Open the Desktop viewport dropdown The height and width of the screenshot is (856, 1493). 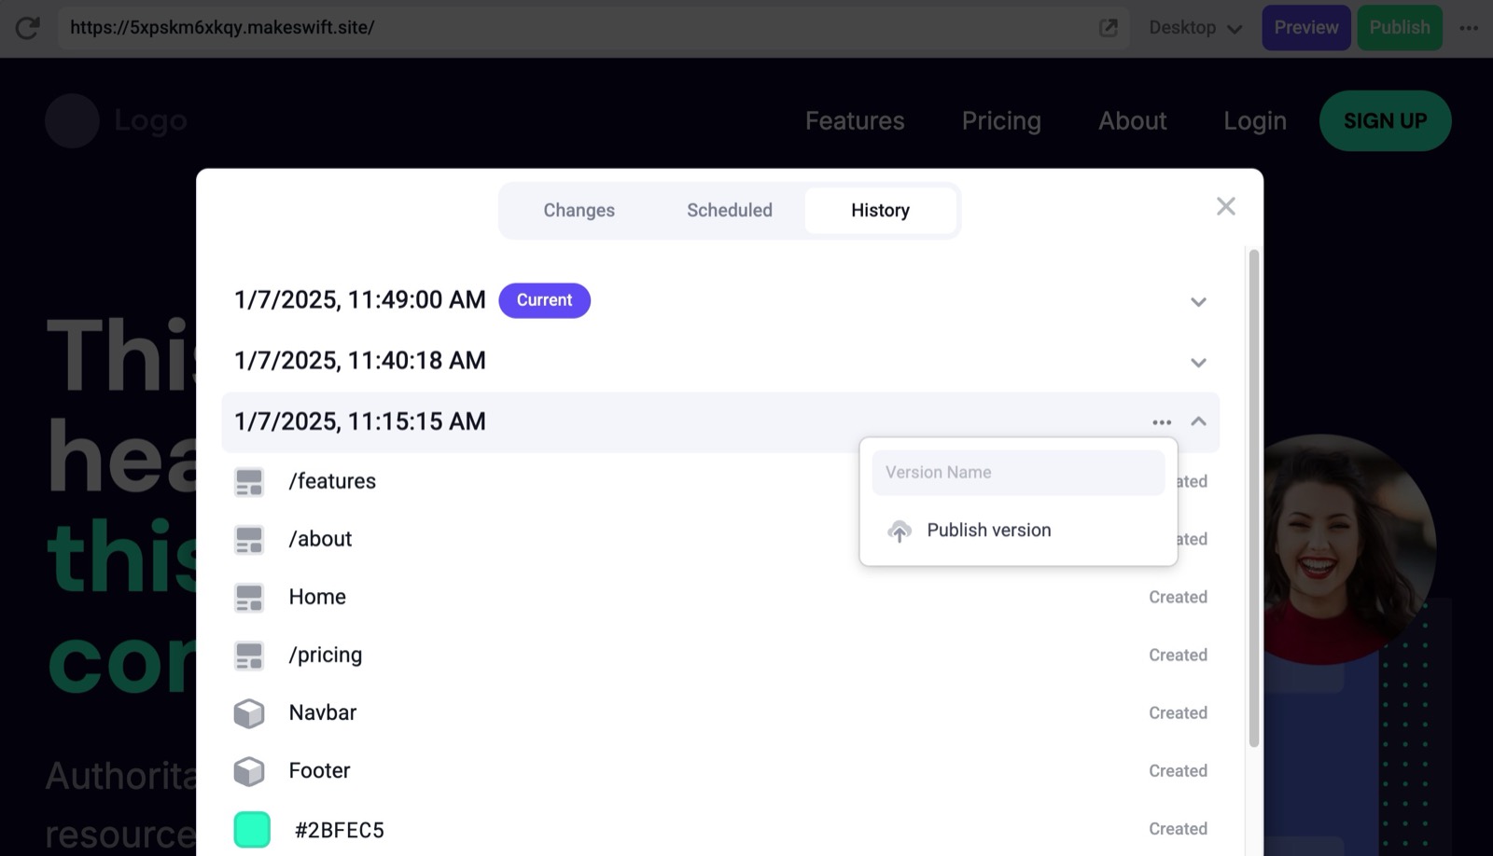pos(1195,28)
